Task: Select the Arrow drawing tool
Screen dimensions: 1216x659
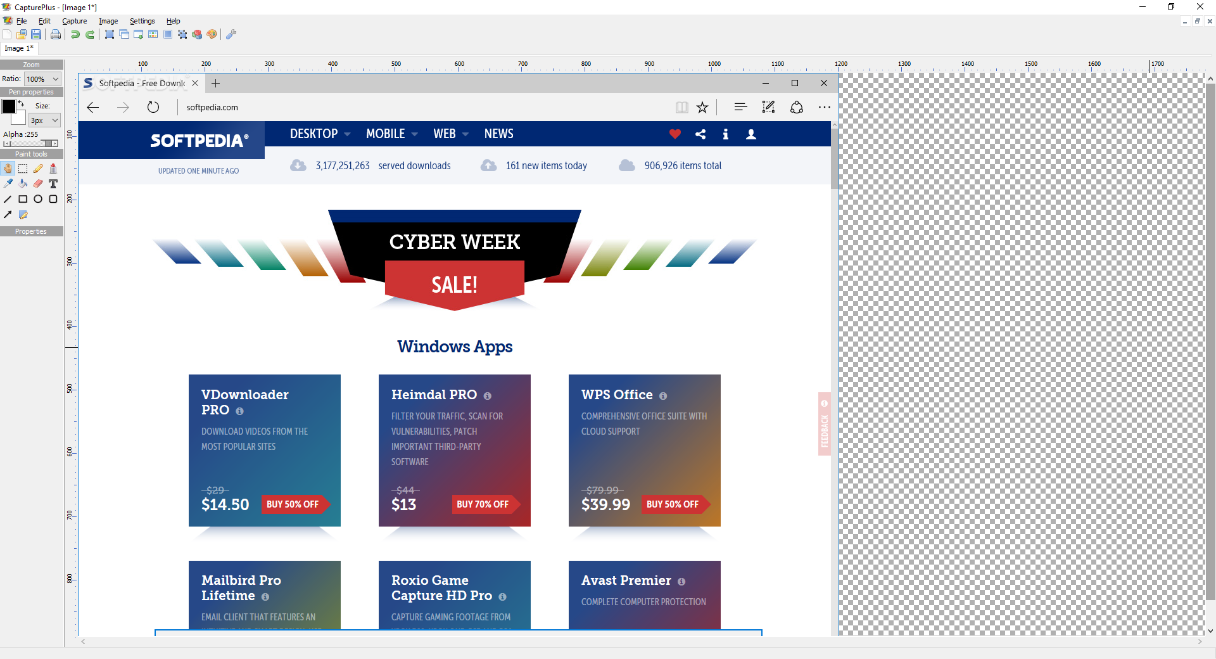Action: click(x=8, y=215)
